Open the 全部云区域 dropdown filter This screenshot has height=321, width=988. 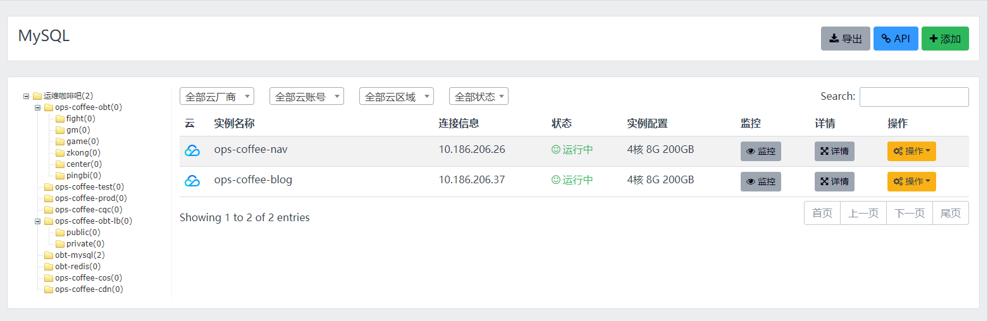pyautogui.click(x=397, y=97)
